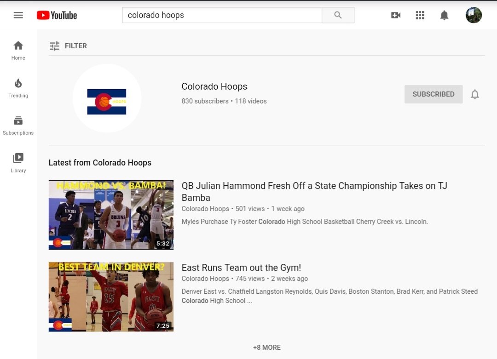Open Trending in the sidebar
Image resolution: width=497 pixels, height=359 pixels.
(18, 88)
